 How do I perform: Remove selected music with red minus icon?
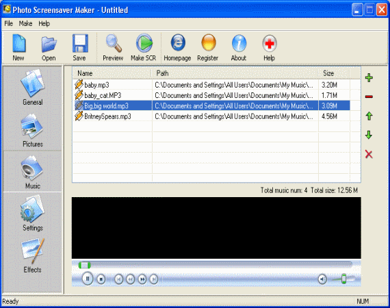click(369, 97)
